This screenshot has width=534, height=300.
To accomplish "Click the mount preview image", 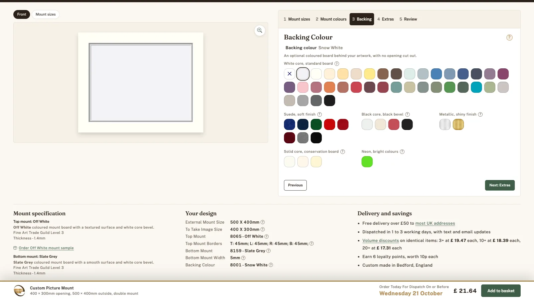I will point(141,82).
